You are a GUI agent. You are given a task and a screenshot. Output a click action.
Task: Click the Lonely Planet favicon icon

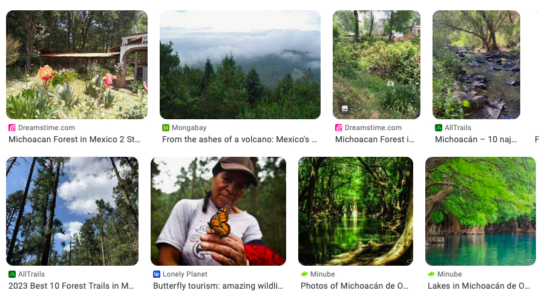click(157, 274)
